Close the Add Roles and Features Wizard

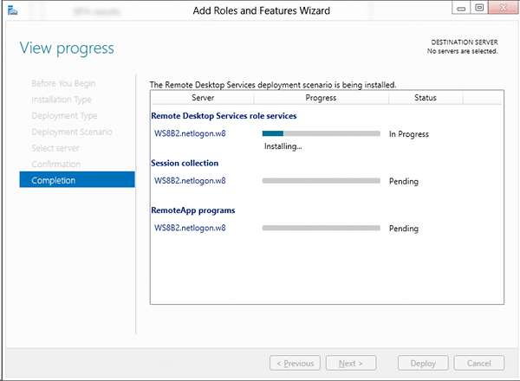point(502,10)
